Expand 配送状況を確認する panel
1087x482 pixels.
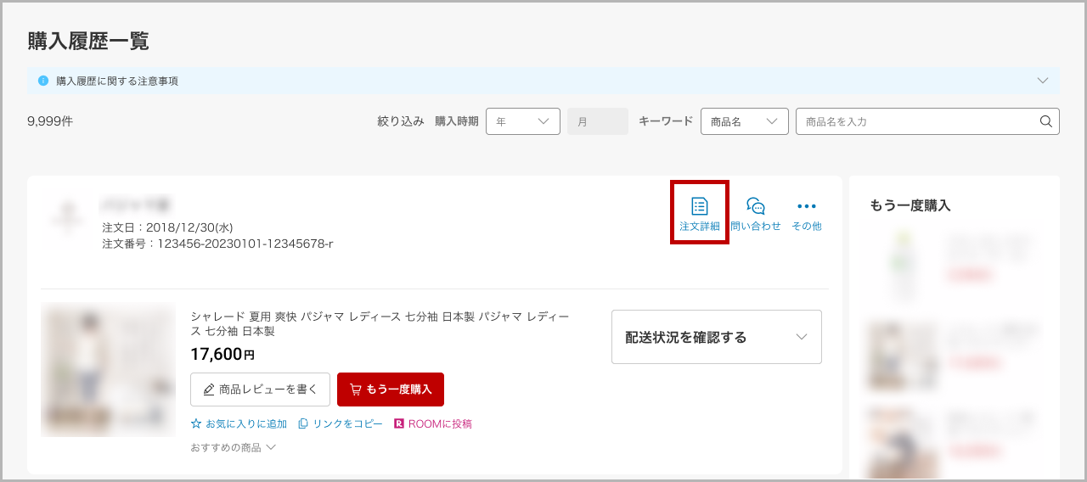coord(716,337)
